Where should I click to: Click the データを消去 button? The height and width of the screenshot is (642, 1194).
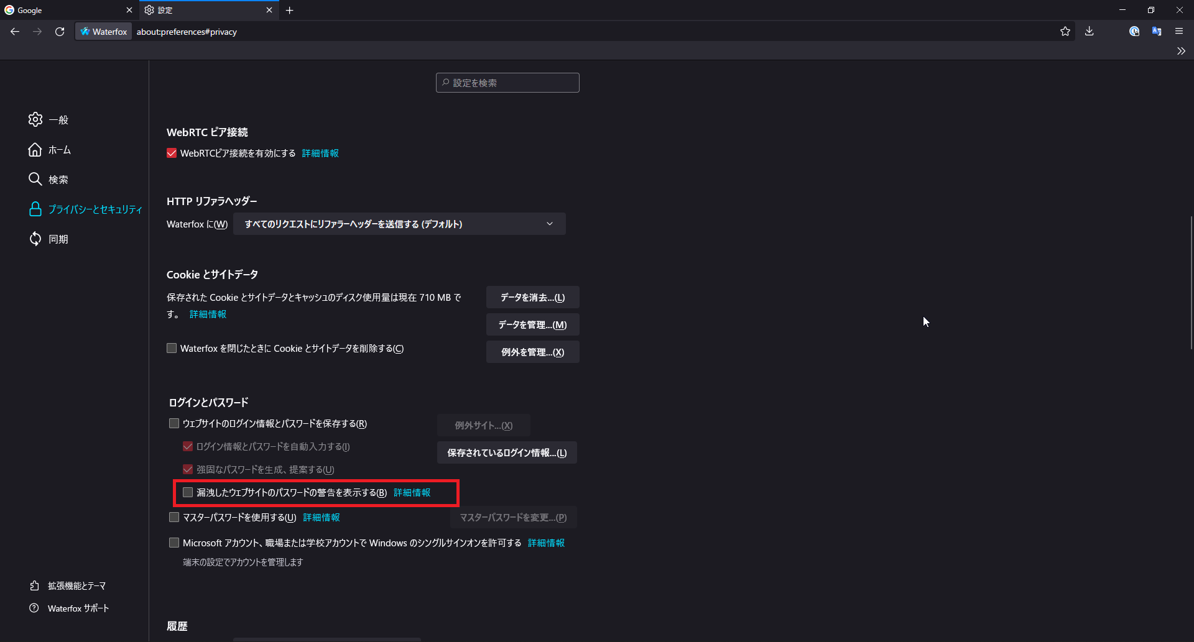(x=533, y=297)
